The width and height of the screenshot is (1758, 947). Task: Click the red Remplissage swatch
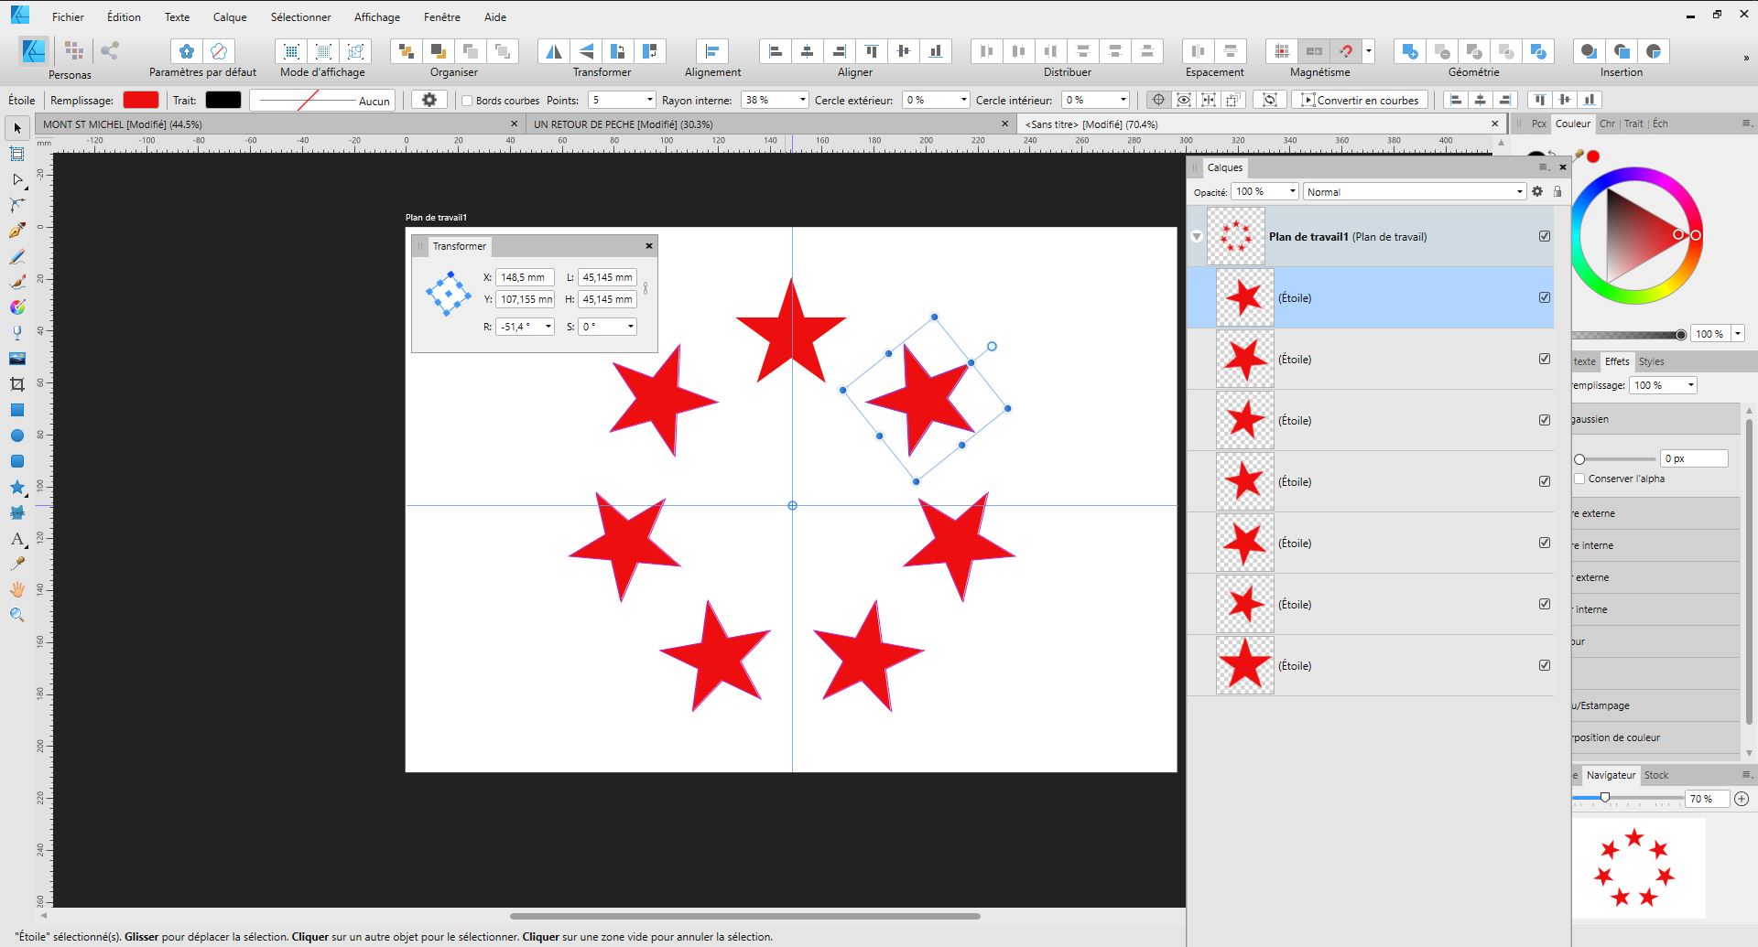pyautogui.click(x=141, y=100)
